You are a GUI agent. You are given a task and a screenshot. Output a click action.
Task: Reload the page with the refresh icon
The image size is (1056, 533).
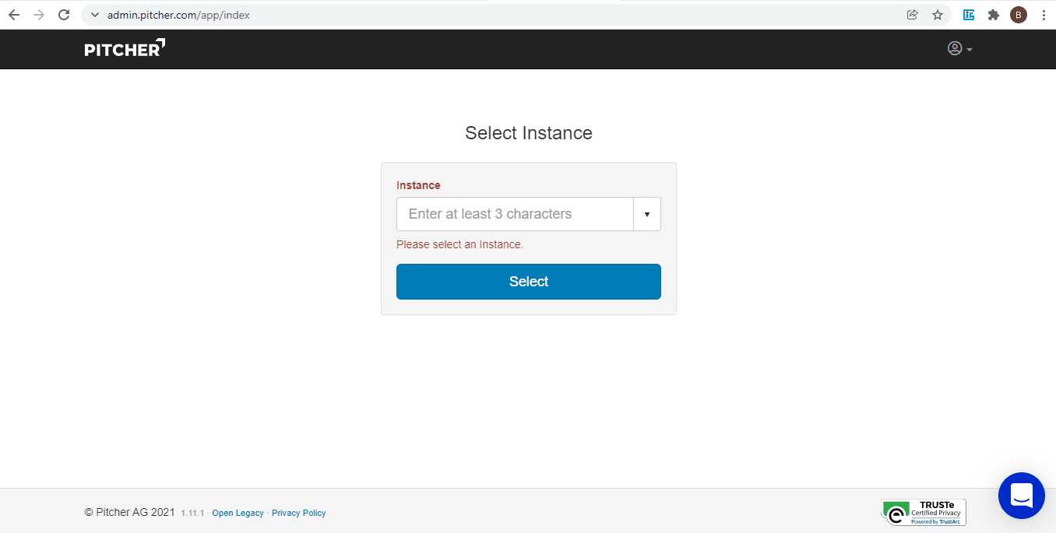coord(64,14)
